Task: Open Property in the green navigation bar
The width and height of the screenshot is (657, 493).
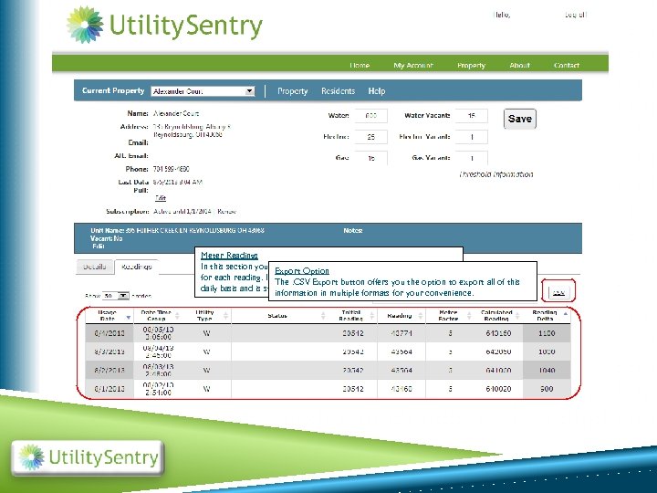Action: pyautogui.click(x=471, y=66)
